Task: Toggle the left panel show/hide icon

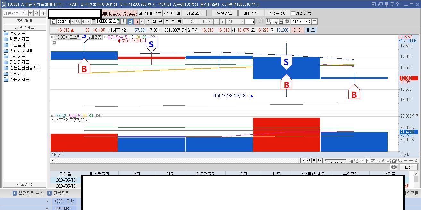Action: (x=54, y=21)
